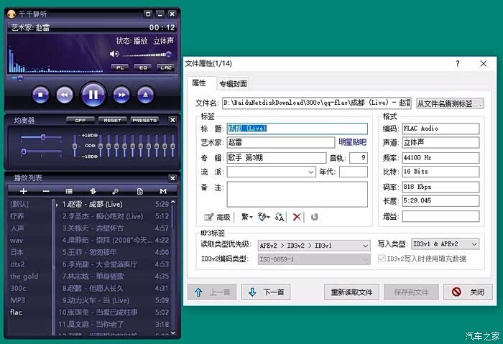Click the 下一首 next file button

click(264, 292)
